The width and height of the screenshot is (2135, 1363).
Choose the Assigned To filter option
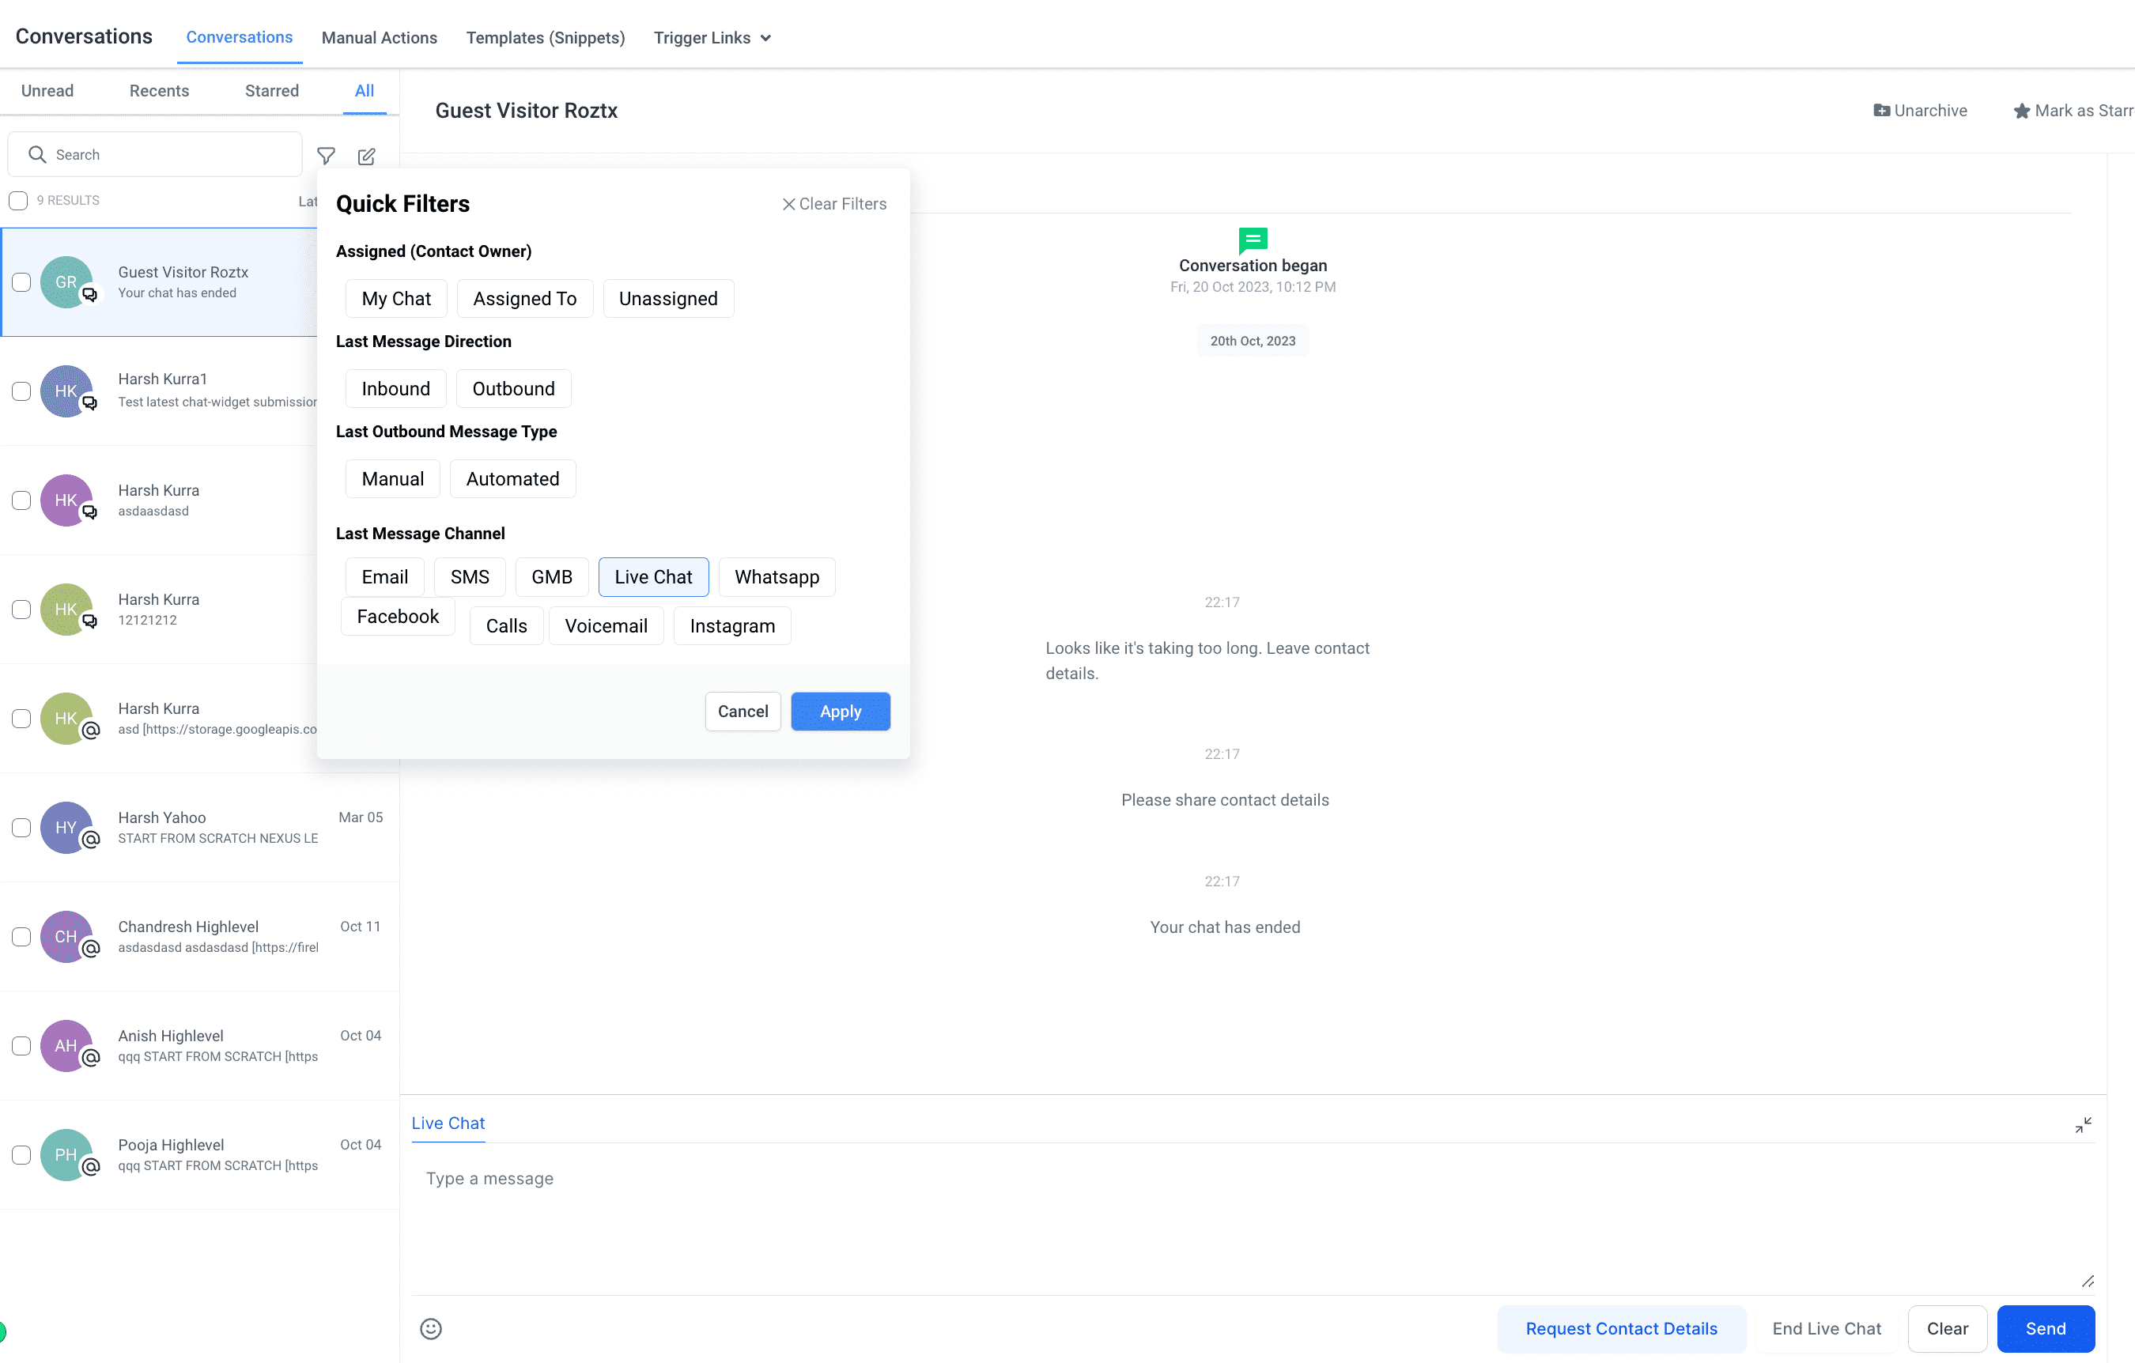[x=525, y=299]
